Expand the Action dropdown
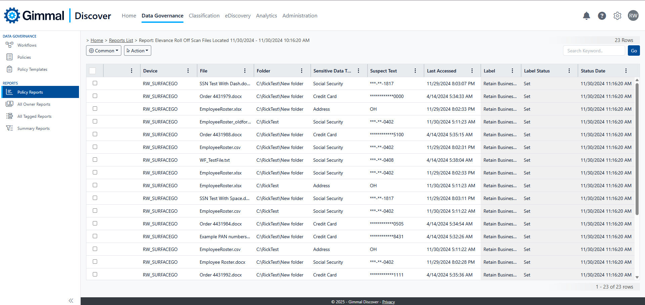Screen dimensions: 645x305 click(137, 51)
